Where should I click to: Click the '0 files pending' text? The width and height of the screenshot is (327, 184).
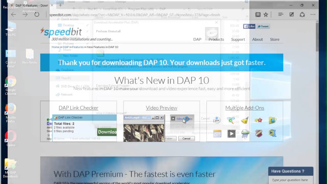(x=64, y=131)
